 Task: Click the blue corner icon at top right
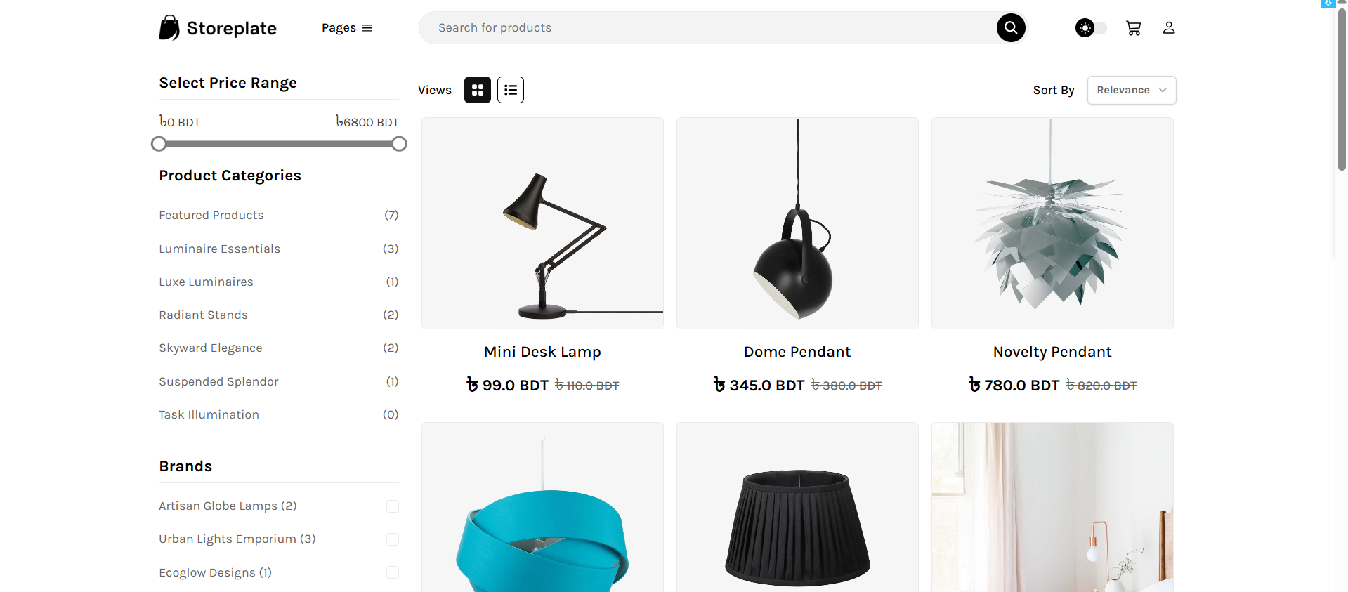tap(1328, 4)
